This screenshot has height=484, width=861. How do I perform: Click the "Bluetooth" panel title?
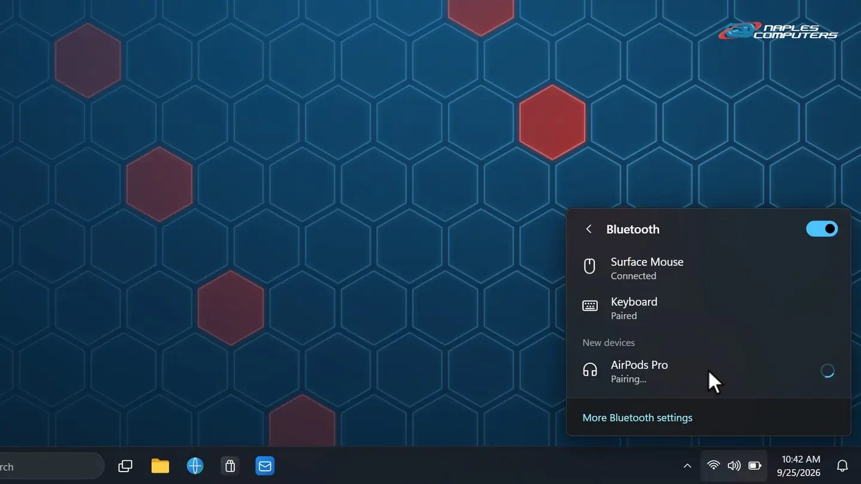[633, 229]
